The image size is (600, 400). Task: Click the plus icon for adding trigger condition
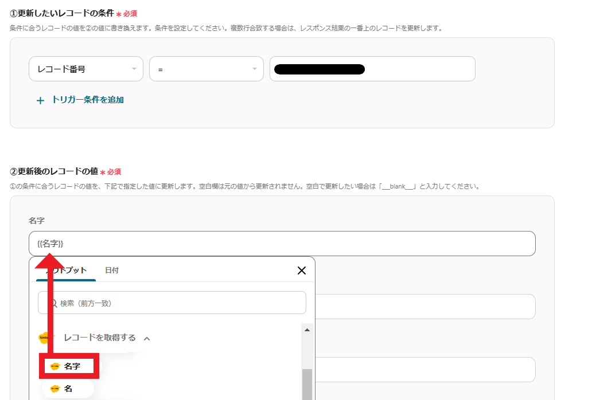(40, 100)
